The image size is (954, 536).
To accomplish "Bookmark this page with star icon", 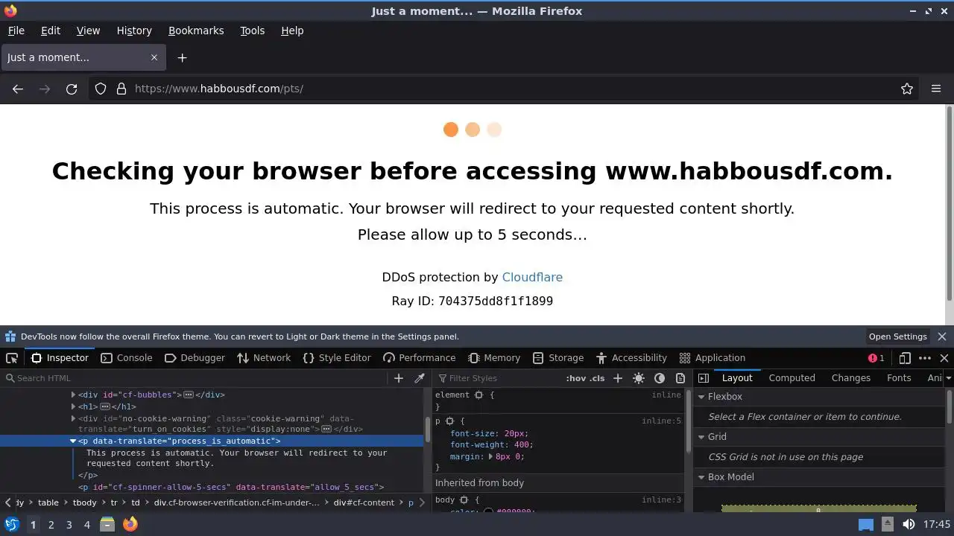I will pos(907,89).
